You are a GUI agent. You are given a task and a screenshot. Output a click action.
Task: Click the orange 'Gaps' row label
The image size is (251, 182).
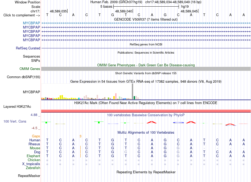pos(36,136)
